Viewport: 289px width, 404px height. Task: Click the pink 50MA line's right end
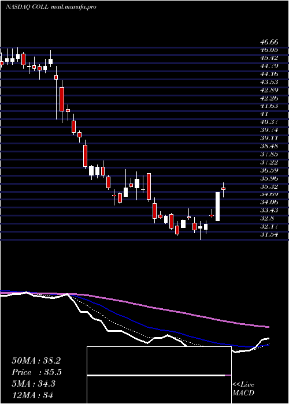[267, 327]
